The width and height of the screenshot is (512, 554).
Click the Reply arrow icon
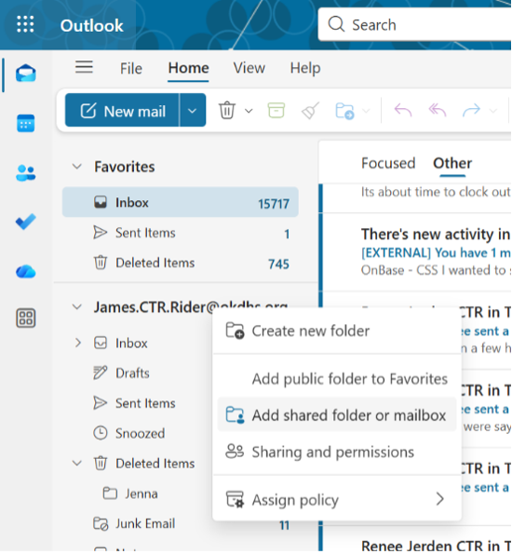(x=403, y=111)
